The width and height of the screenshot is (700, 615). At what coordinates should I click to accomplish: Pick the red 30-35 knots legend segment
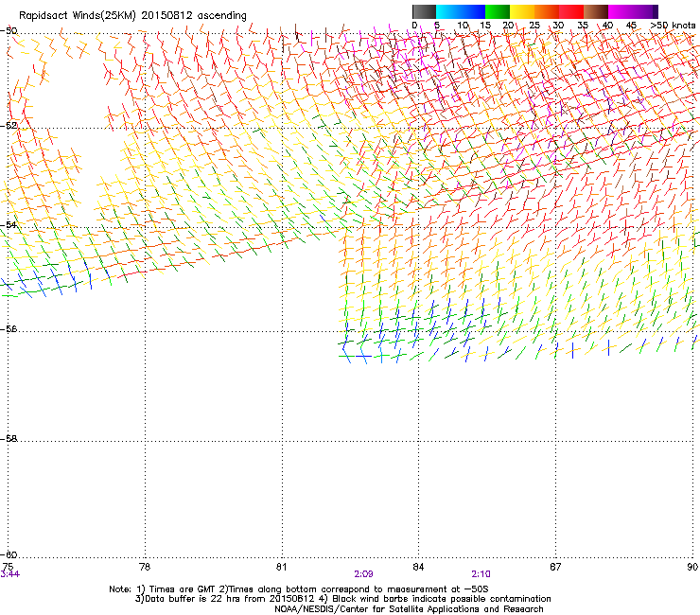(x=571, y=11)
